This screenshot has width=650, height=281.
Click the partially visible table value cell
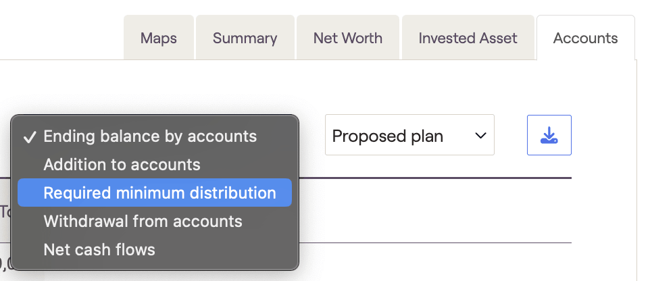(x=4, y=262)
